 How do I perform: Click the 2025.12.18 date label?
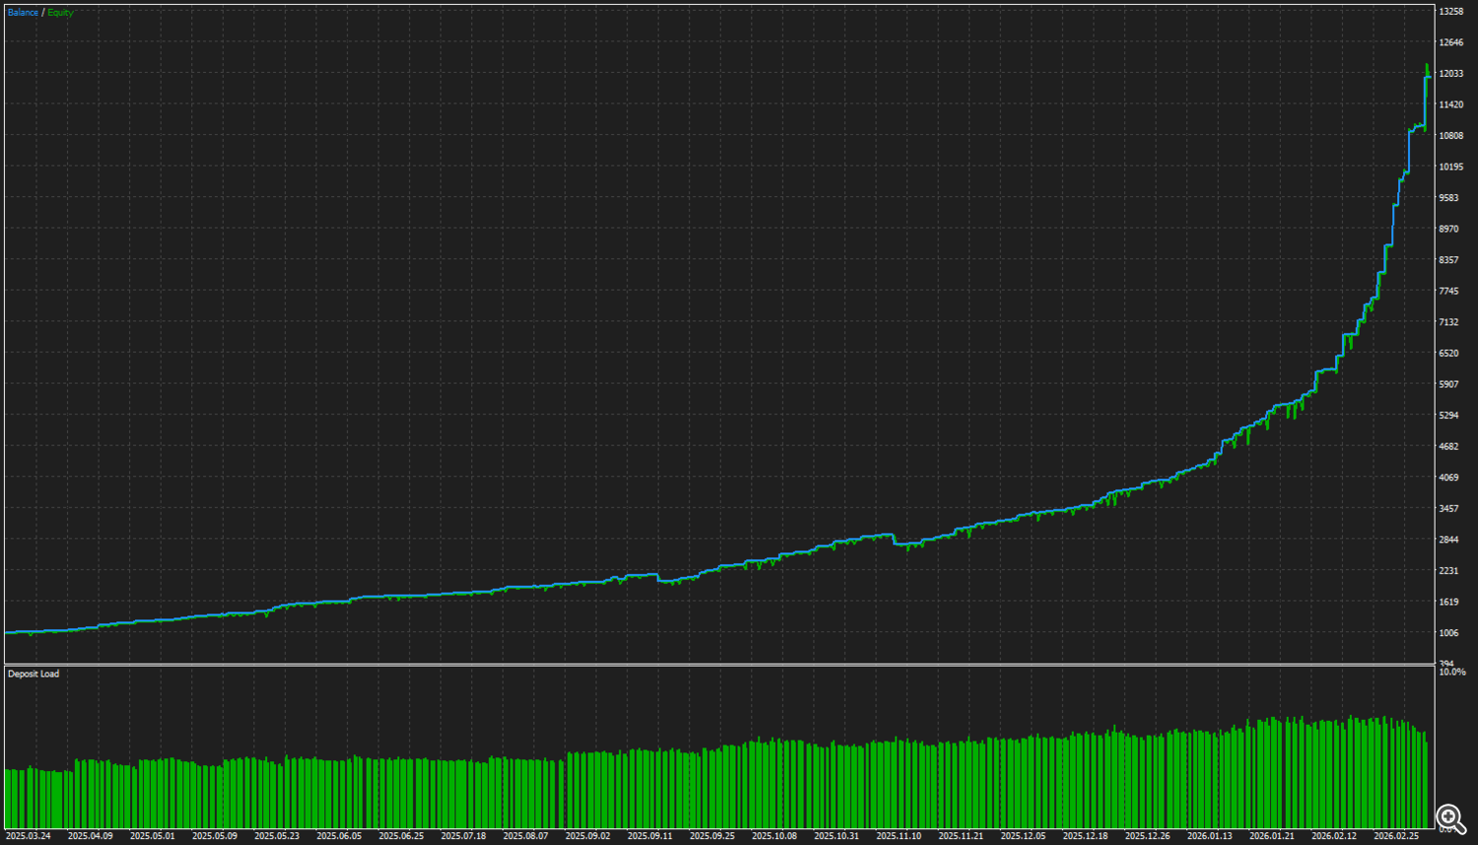pyautogui.click(x=1085, y=836)
